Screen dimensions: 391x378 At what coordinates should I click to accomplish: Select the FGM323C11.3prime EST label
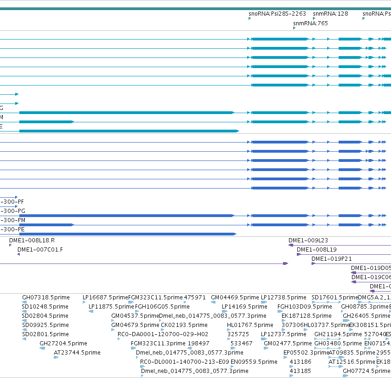coord(158,344)
